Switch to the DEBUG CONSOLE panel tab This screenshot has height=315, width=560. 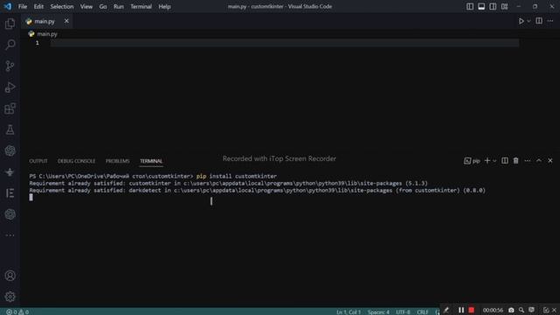point(76,161)
